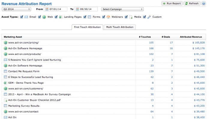Click the Web asset type globe icon
This screenshot has width=210, height=119.
[x=44, y=17]
